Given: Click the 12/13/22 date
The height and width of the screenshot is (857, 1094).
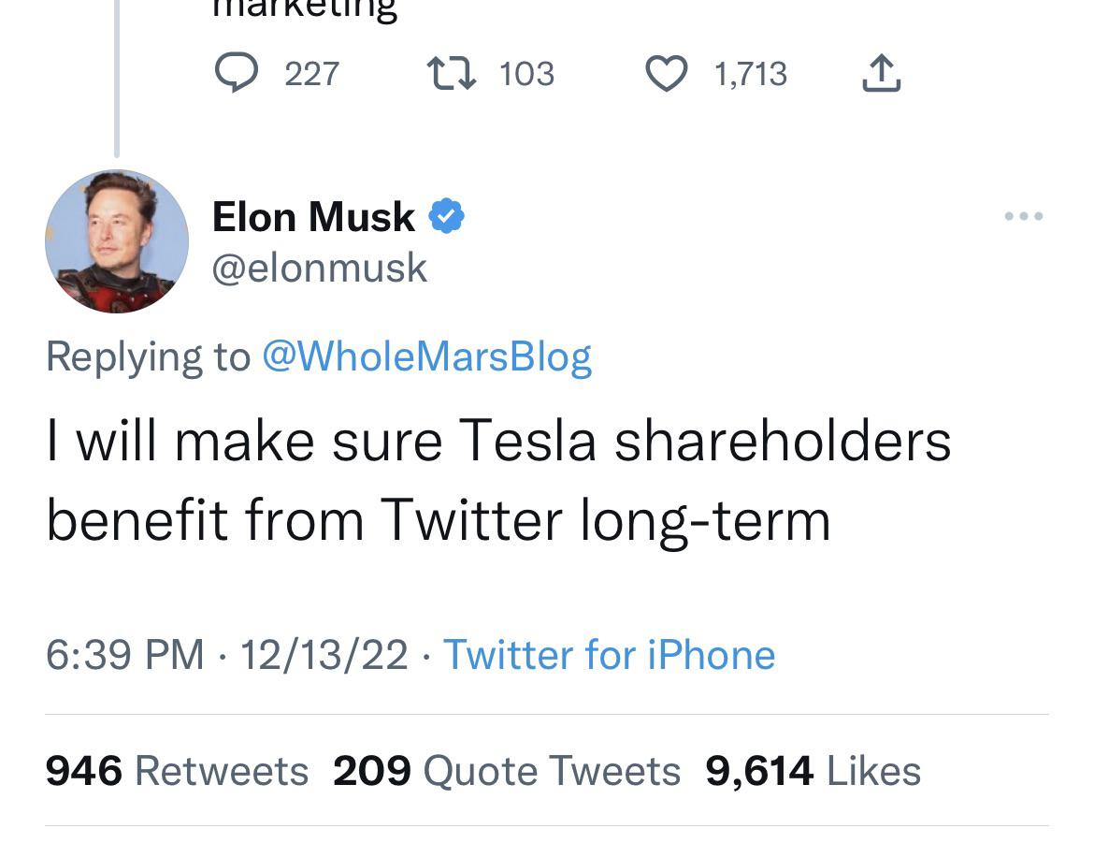Looking at the screenshot, I should [x=324, y=655].
